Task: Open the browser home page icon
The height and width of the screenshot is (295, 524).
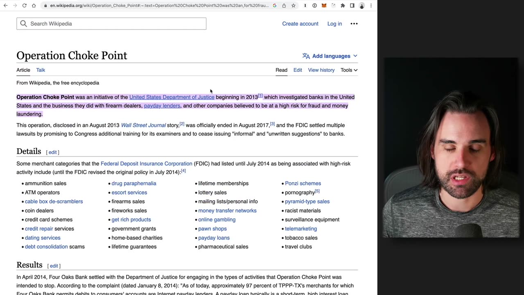Action: coord(34,5)
